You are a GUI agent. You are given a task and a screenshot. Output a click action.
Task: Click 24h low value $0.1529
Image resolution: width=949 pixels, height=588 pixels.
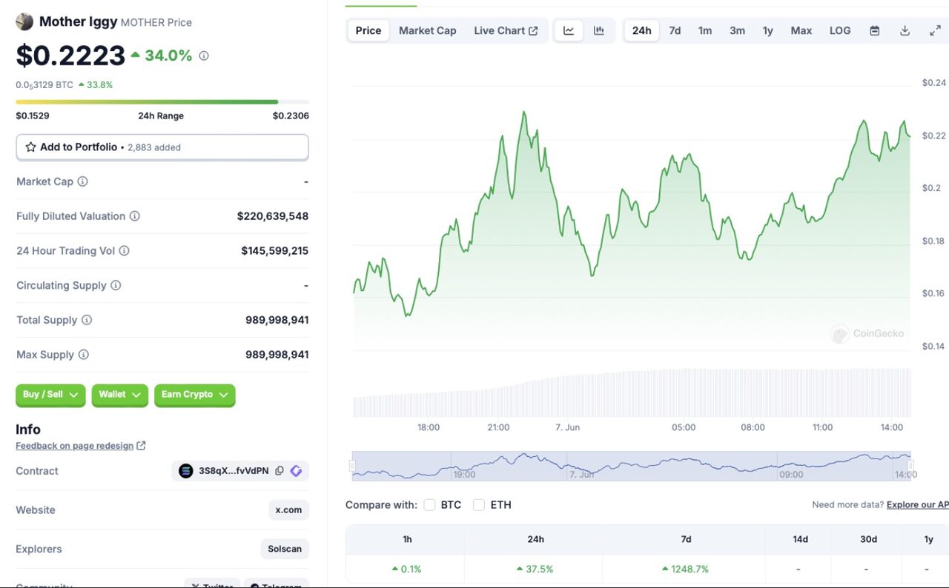pos(33,116)
